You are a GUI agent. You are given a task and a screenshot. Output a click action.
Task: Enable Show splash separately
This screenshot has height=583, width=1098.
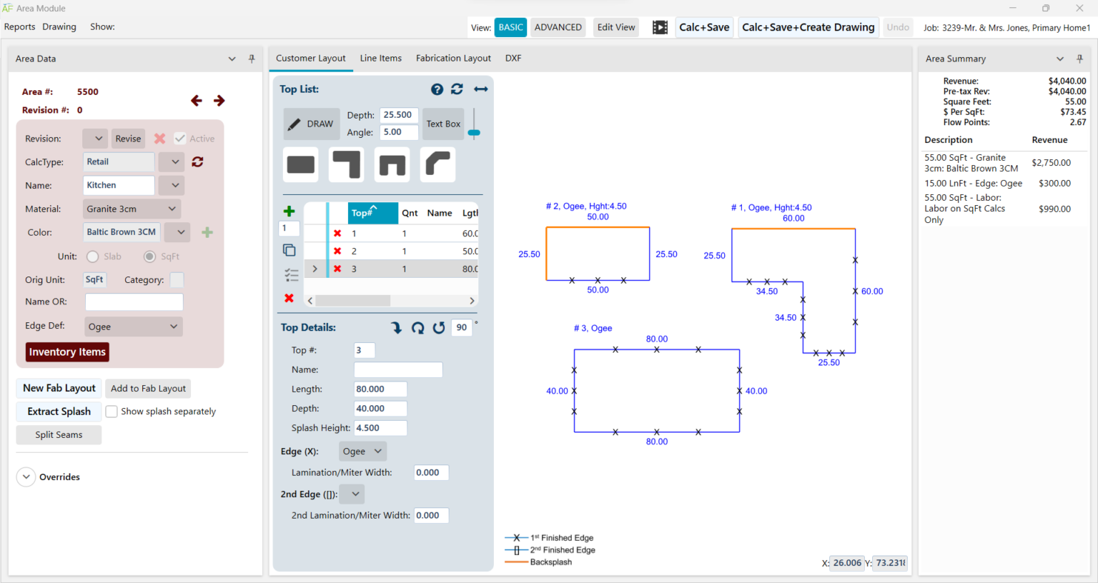(112, 411)
